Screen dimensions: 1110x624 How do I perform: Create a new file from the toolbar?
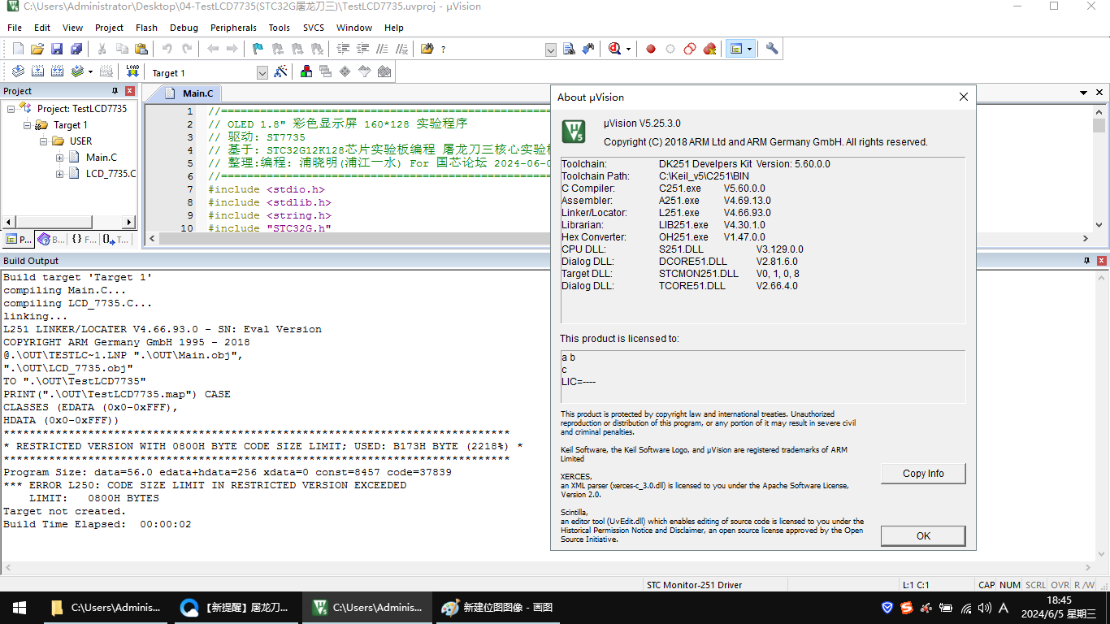[18, 49]
